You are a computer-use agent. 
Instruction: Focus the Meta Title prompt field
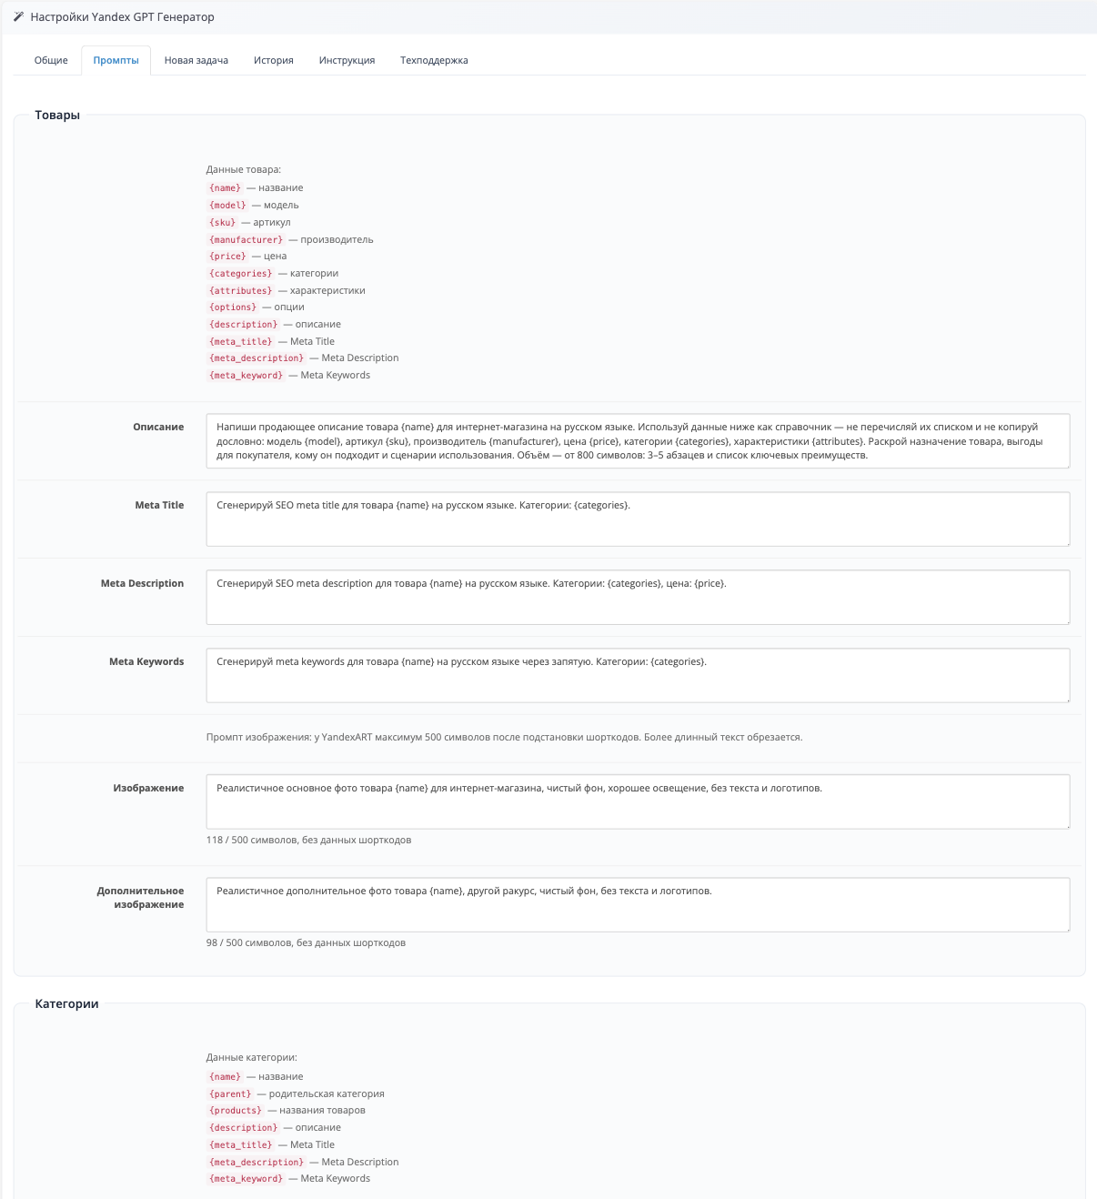(x=638, y=519)
